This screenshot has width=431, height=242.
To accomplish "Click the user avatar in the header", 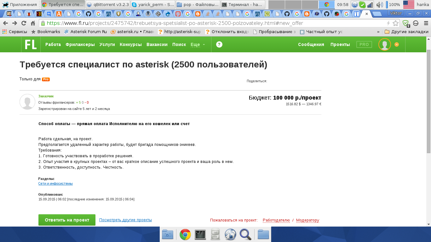I will pyautogui.click(x=384, y=44).
